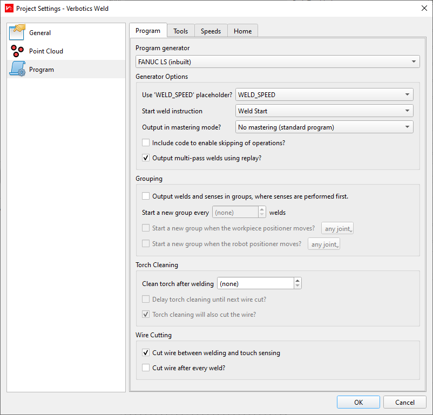
Task: Open the Start weld instruction dropdown
Action: (x=324, y=111)
